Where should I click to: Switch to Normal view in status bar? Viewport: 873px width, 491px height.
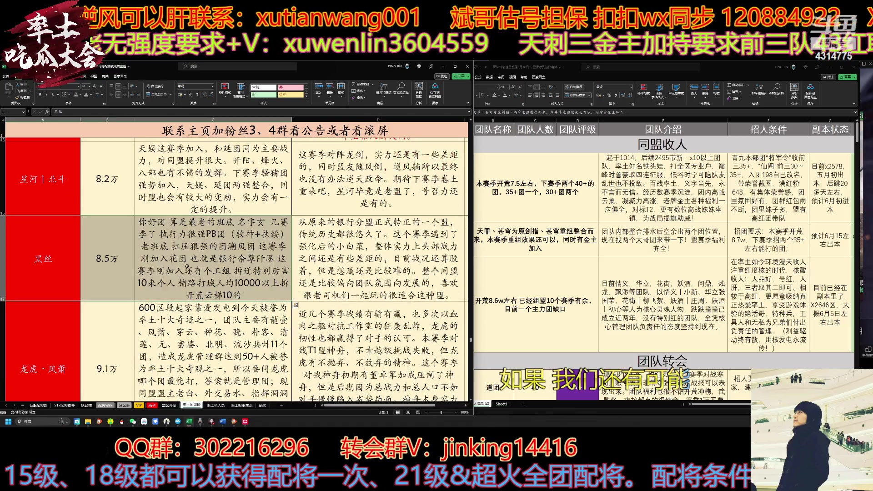coord(397,412)
